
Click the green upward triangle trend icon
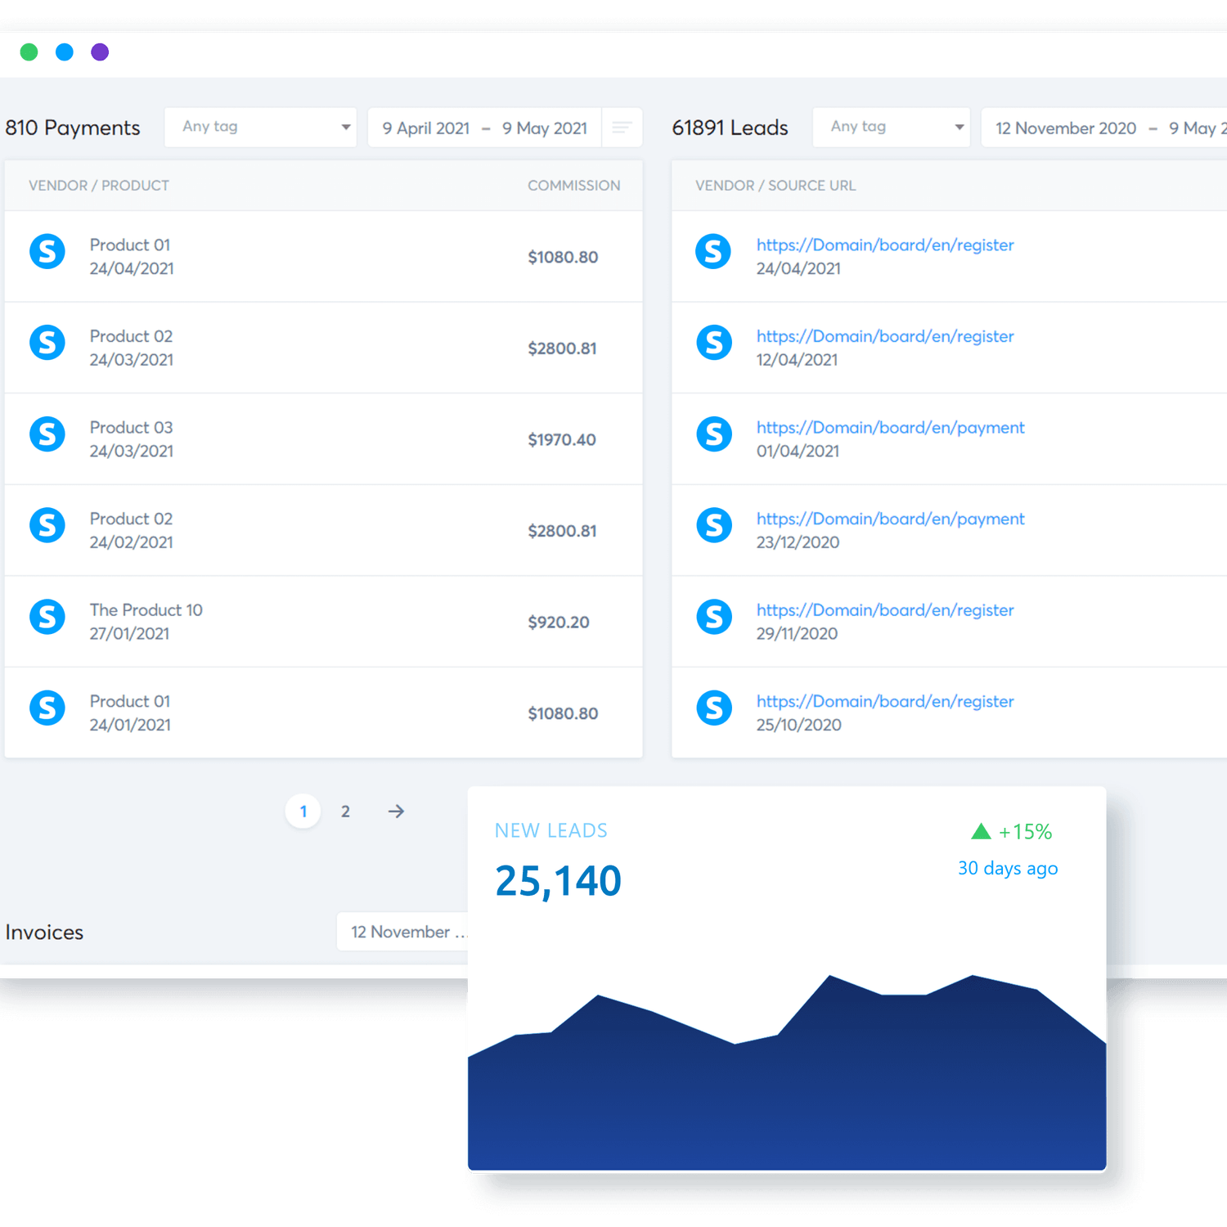[x=981, y=832]
